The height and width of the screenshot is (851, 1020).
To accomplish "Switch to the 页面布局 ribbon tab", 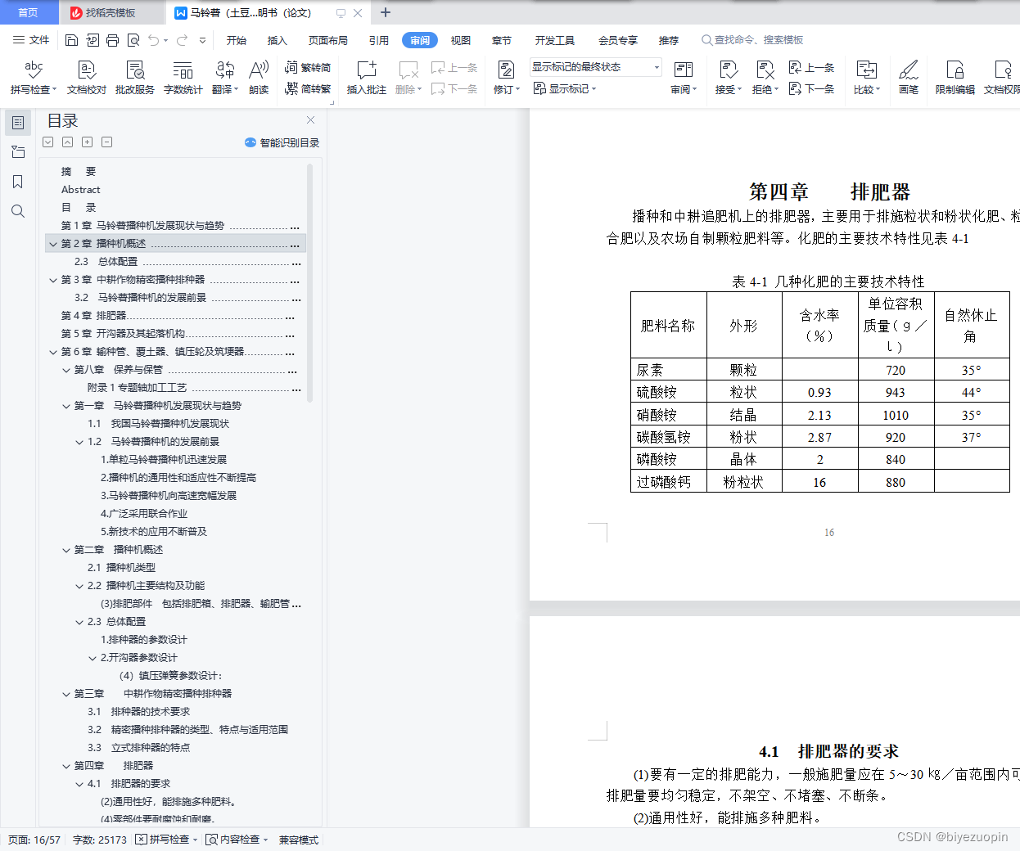I will pyautogui.click(x=328, y=40).
